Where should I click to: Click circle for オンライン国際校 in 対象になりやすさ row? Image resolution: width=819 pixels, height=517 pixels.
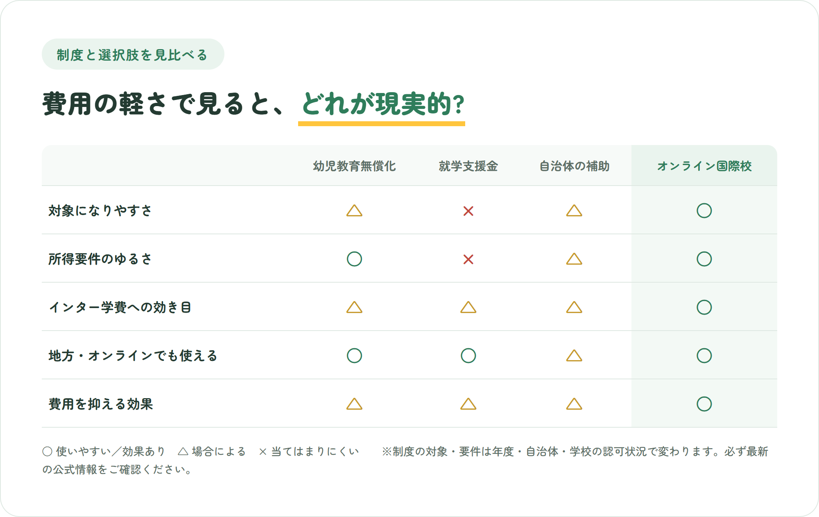pos(704,211)
